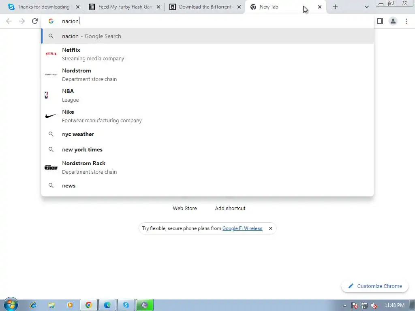Open the Web Store shortcut
Image resolution: width=415 pixels, height=311 pixels.
185,209
